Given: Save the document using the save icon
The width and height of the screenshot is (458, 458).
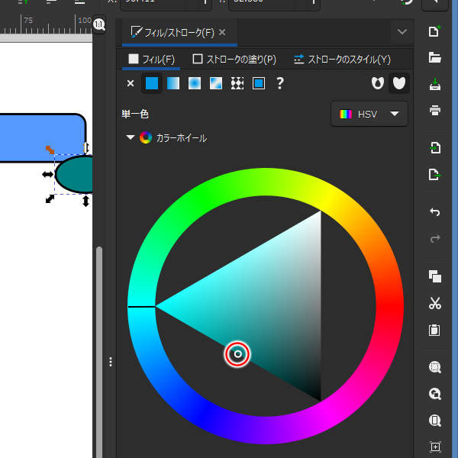Looking at the screenshot, I should 435,83.
